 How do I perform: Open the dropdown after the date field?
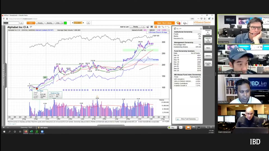[88, 23]
